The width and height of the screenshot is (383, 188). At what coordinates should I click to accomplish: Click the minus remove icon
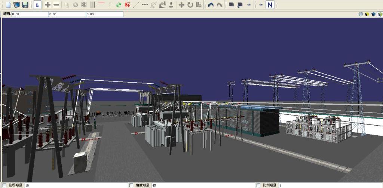pos(56,5)
